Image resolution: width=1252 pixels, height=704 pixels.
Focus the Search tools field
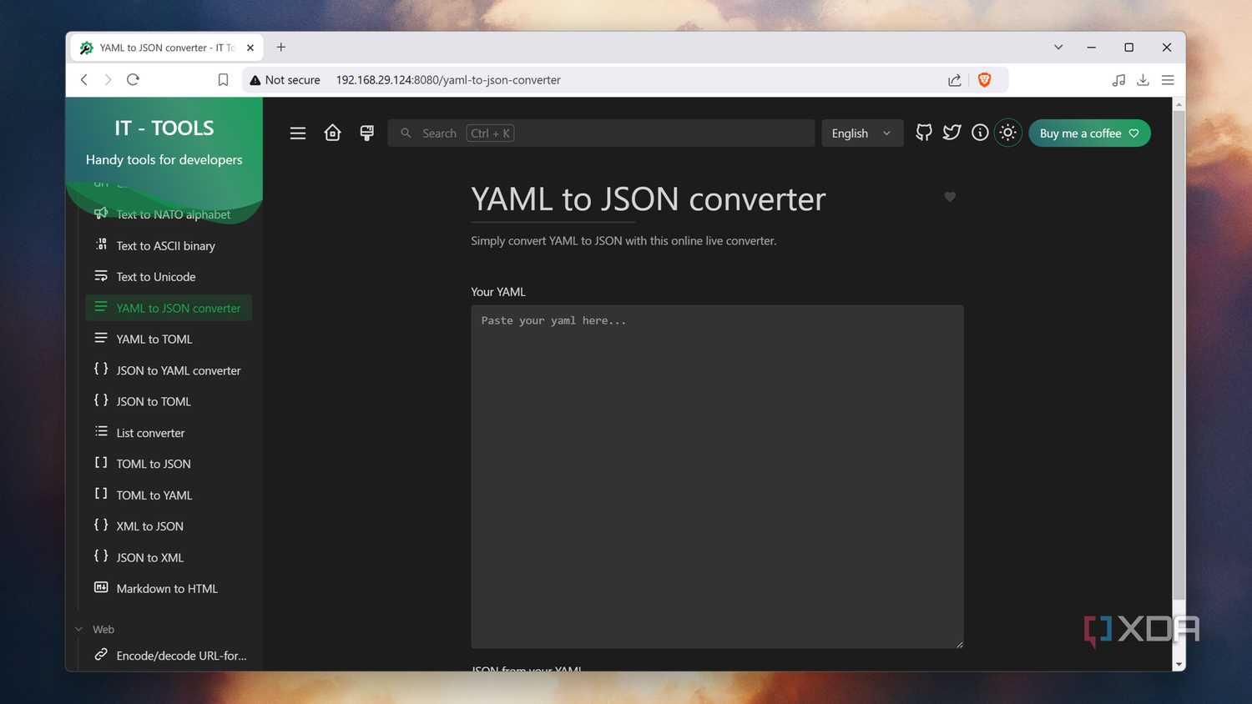click(601, 133)
